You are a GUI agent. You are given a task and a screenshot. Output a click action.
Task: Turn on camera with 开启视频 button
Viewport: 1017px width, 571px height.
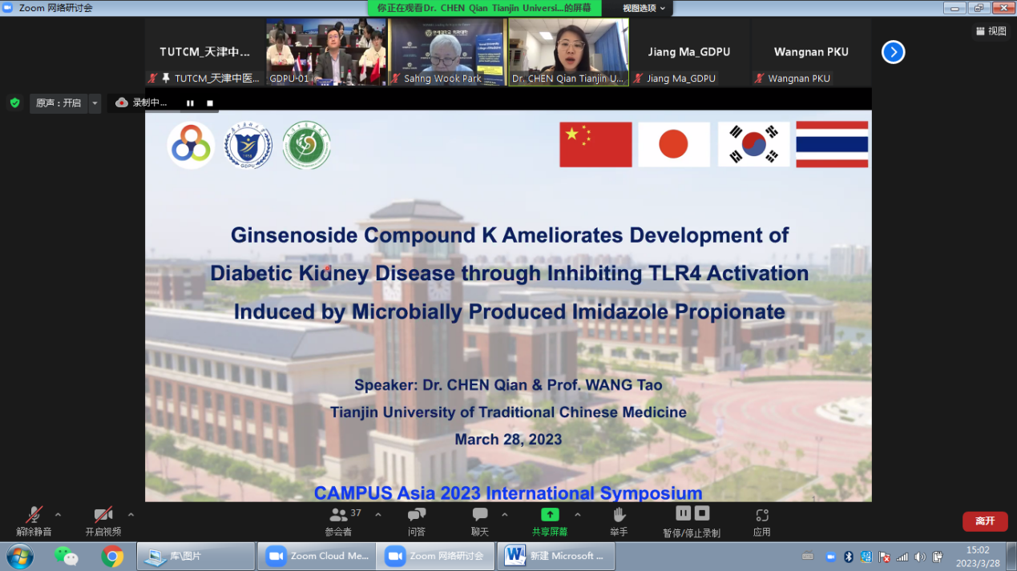click(103, 515)
